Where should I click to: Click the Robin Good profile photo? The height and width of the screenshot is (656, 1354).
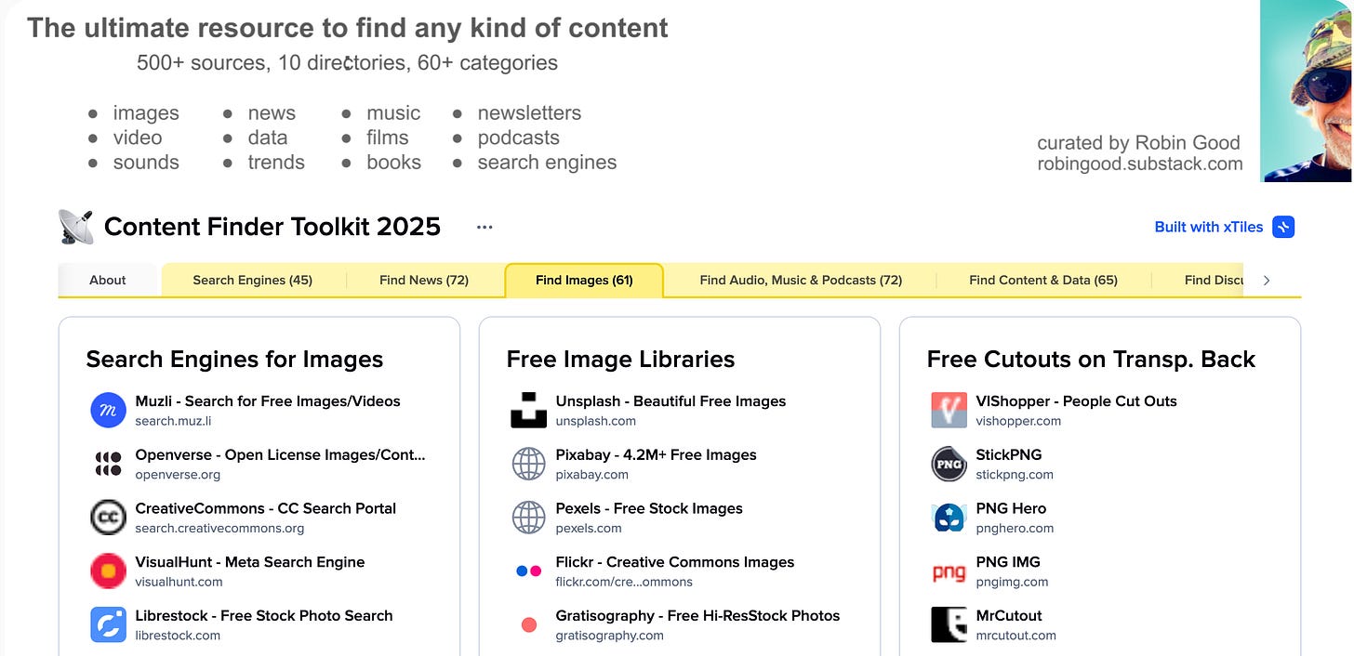(1307, 90)
